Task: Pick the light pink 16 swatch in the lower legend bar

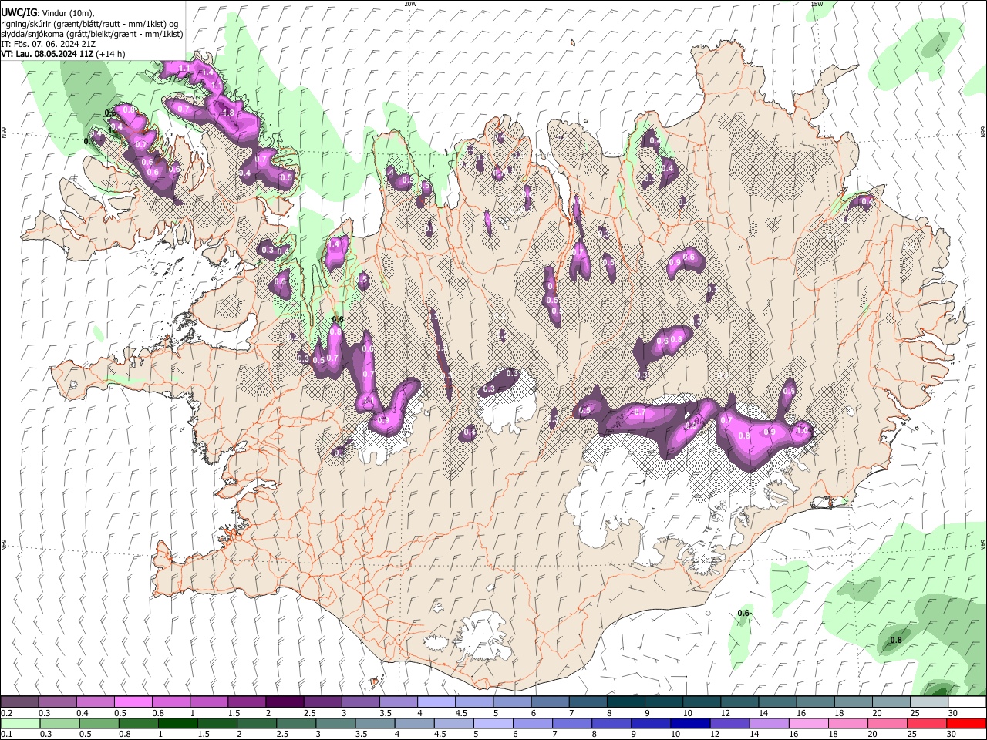Action: click(809, 723)
